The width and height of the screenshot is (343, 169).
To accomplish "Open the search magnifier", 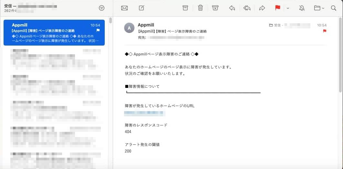I will (333, 8).
